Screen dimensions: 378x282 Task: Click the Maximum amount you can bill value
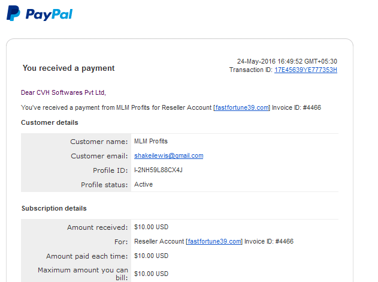[151, 274]
